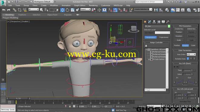Select the Bind to Space Warp icon
The height and width of the screenshot is (112, 200).
(25, 10)
